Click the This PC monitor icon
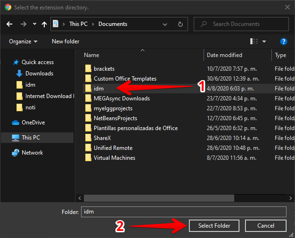This screenshot has width=295, height=238. (x=16, y=138)
